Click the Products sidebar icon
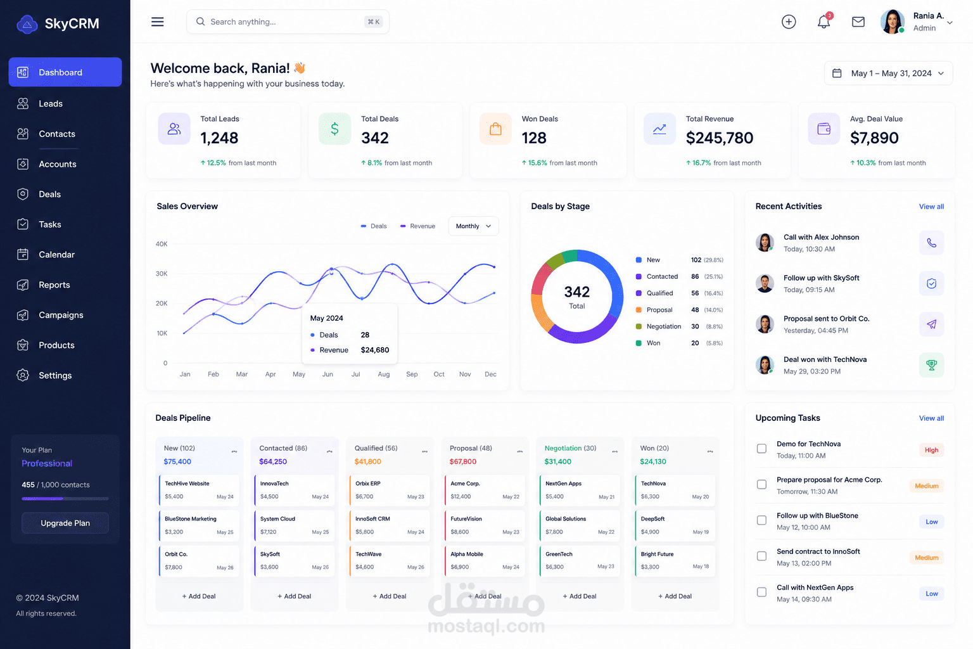The image size is (973, 649). tap(23, 345)
